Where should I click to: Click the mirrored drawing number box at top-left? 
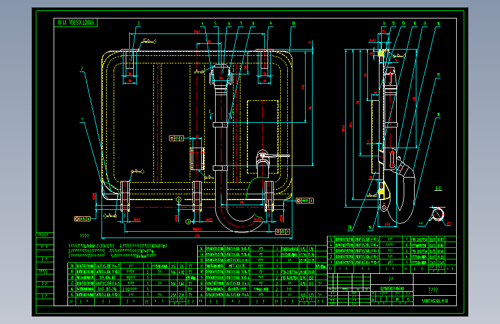click(x=76, y=22)
